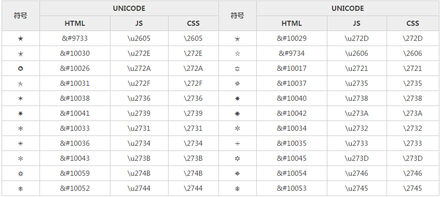Image resolution: width=441 pixels, height=197 pixels.
Task: Click the solid black star symbol
Action: (x=20, y=39)
